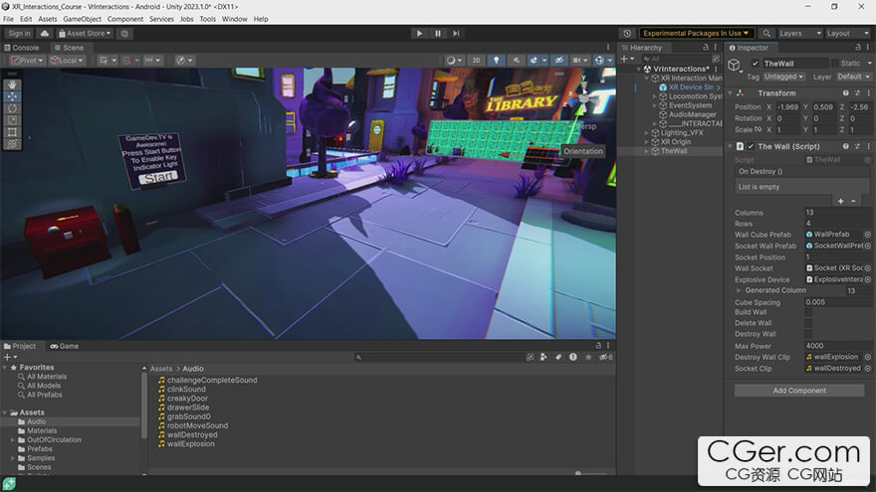Screen dimensions: 876x492
Task: Open the Asset Store dropdown
Action: point(85,34)
